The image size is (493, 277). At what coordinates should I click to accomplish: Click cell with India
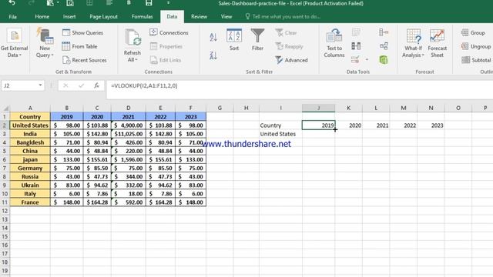[30, 134]
